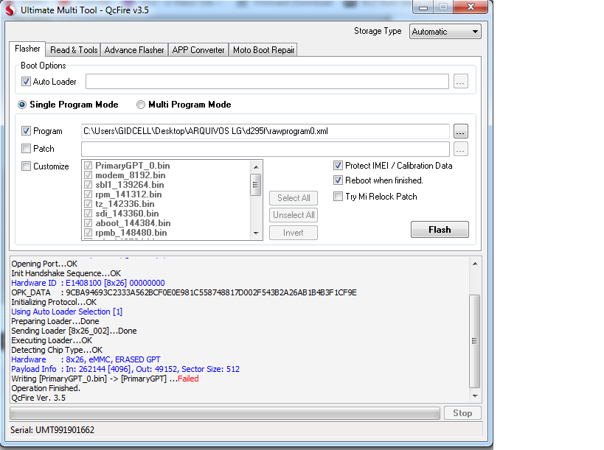
Task: Open the Moto Boot Repair tab
Action: [x=263, y=50]
